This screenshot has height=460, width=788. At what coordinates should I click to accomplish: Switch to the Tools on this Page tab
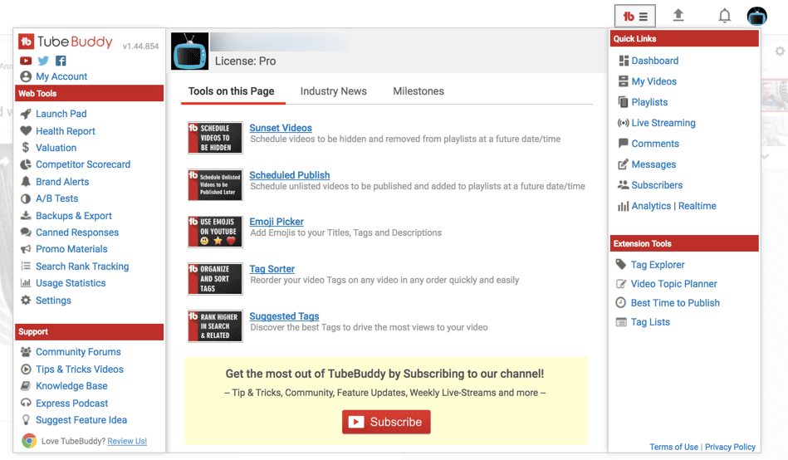click(231, 91)
